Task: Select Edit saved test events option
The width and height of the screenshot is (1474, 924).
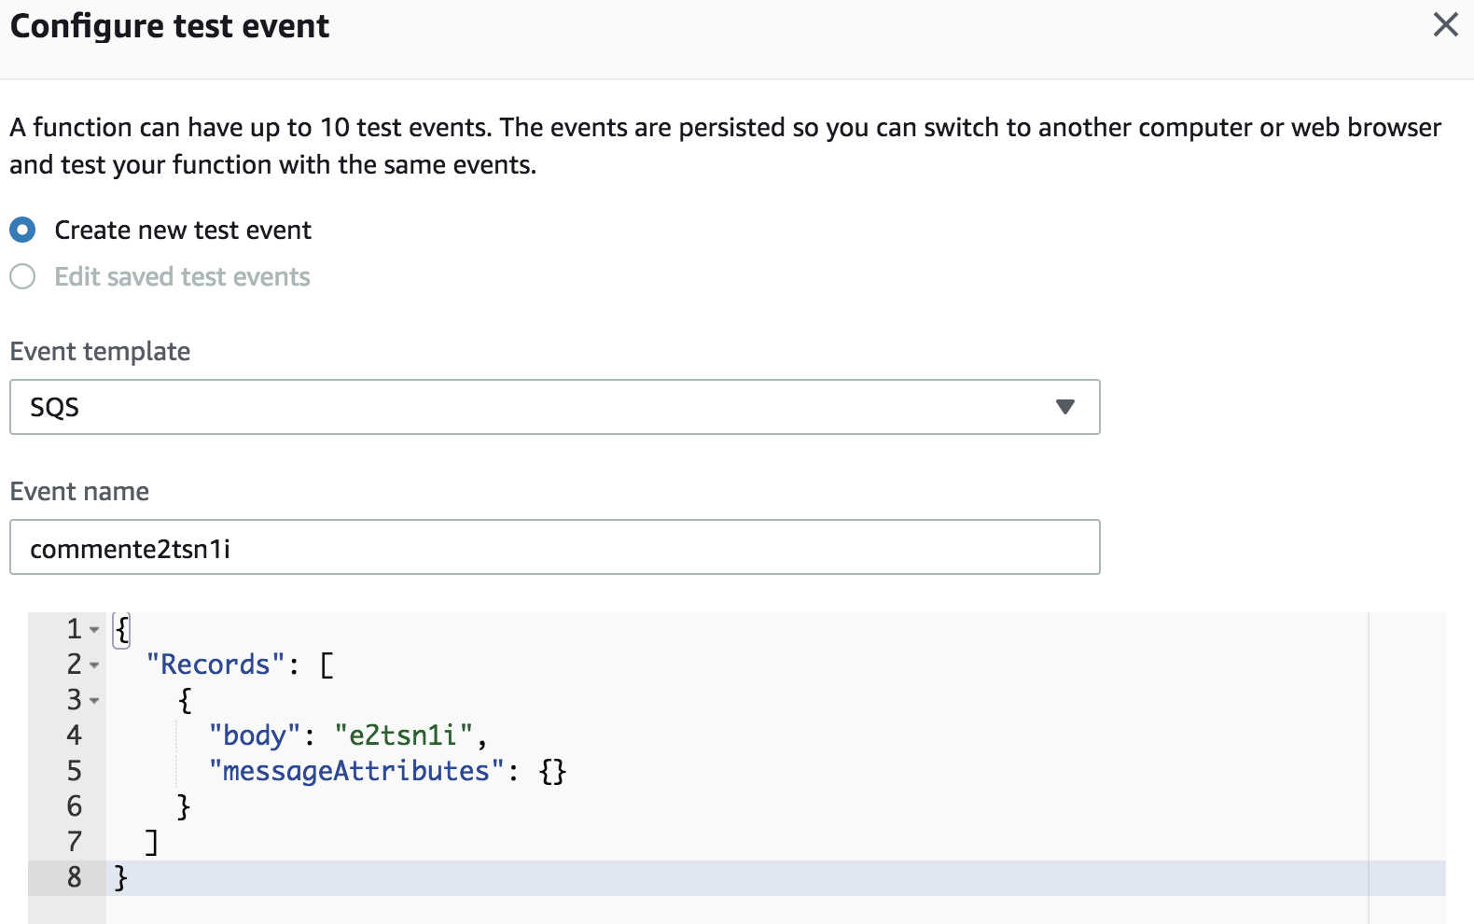Action: [x=22, y=276]
